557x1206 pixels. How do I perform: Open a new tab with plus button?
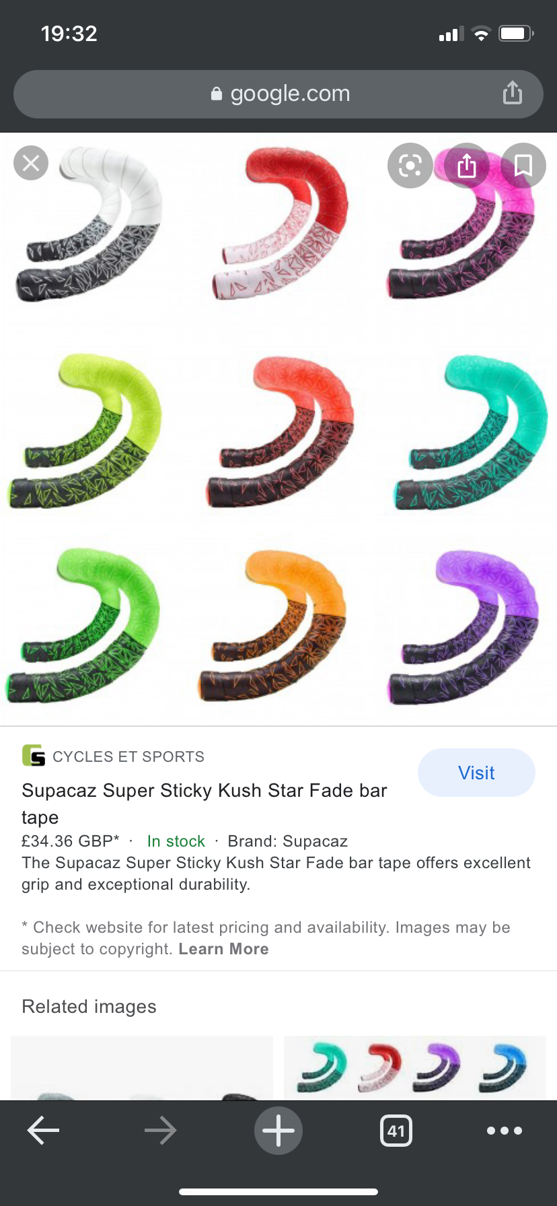(x=278, y=1131)
